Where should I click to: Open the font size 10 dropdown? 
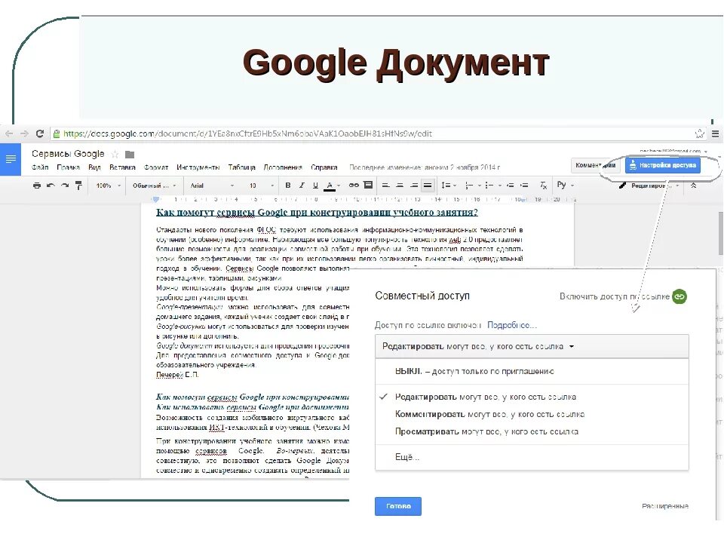pos(262,186)
